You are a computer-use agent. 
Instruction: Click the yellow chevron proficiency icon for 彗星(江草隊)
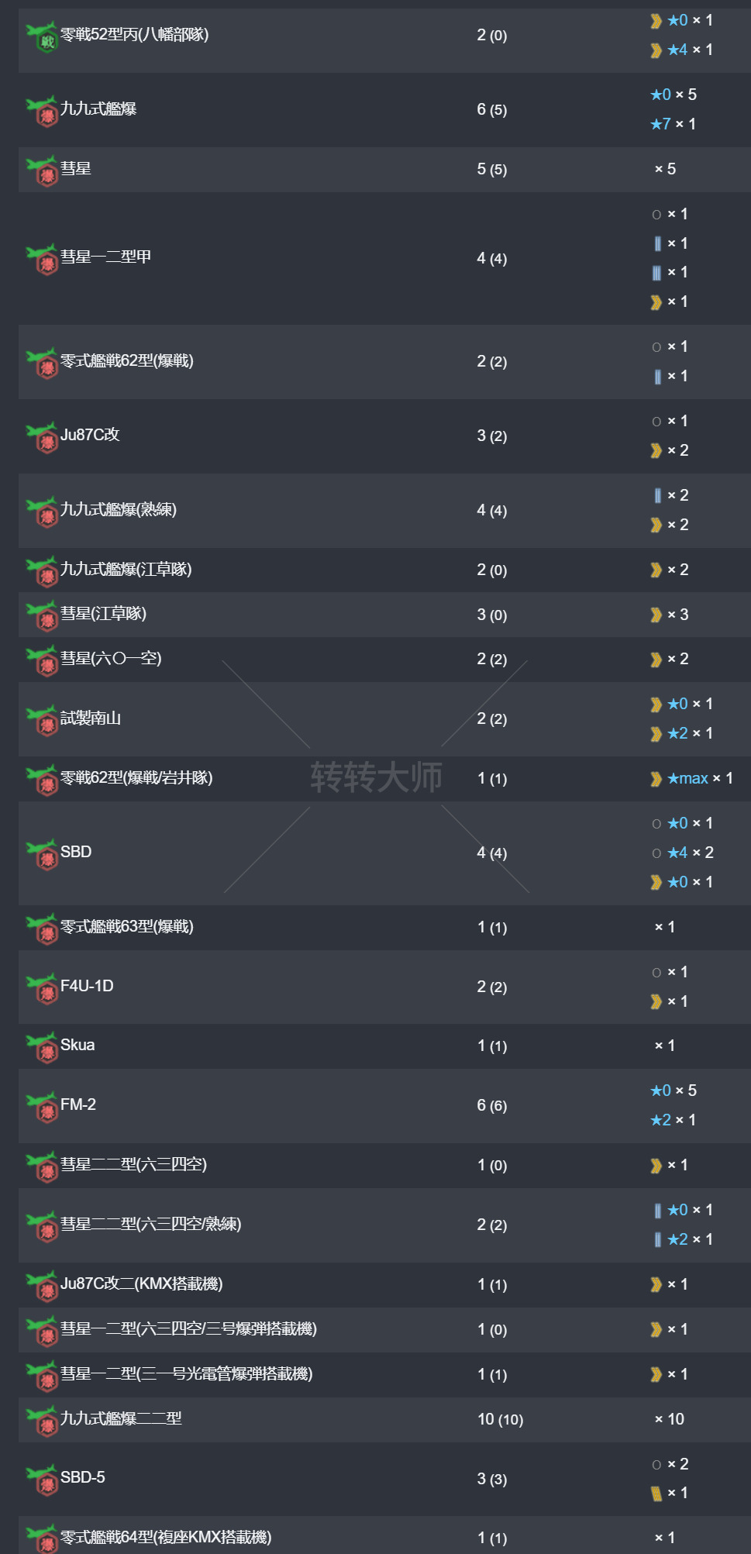(x=656, y=615)
